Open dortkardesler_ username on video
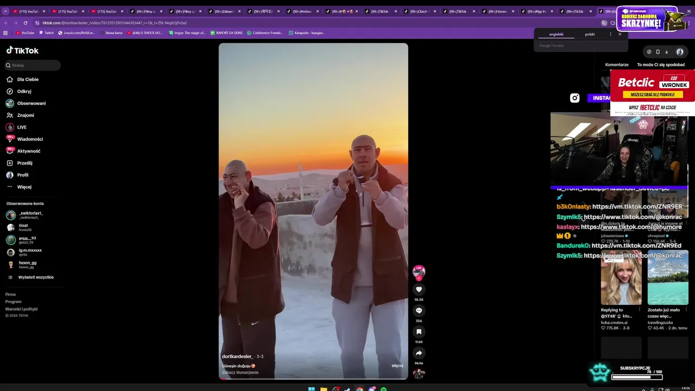Viewport: 695px width, 391px height. tap(237, 356)
